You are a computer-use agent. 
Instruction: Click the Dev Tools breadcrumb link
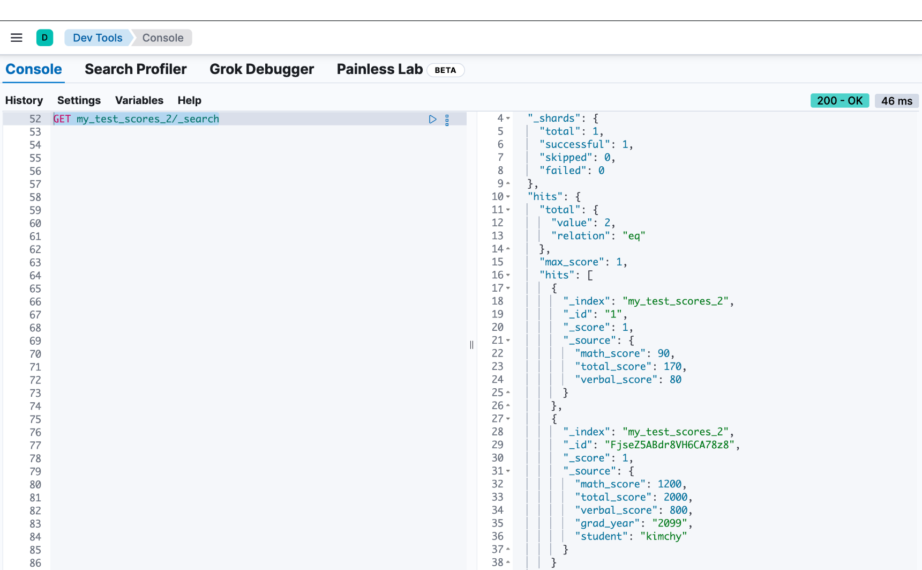(x=98, y=38)
